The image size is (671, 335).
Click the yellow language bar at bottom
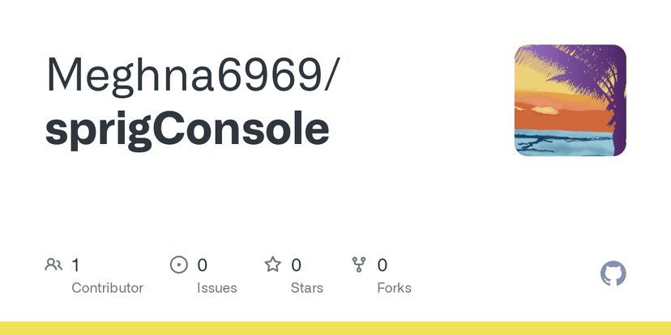coord(335,328)
